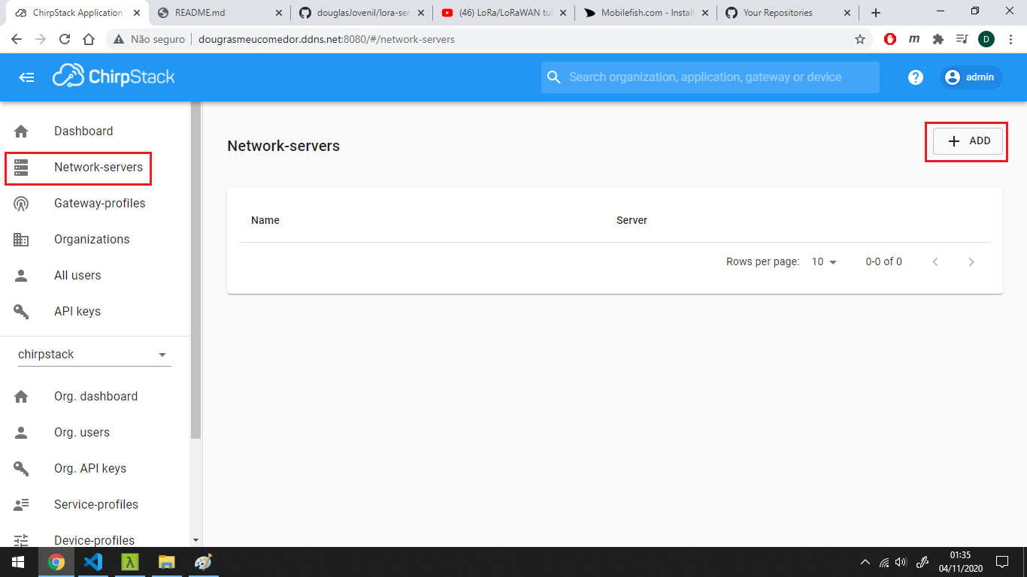Click the red ad-blocker extension icon
Screen dimensions: 1027x577
pos(890,39)
